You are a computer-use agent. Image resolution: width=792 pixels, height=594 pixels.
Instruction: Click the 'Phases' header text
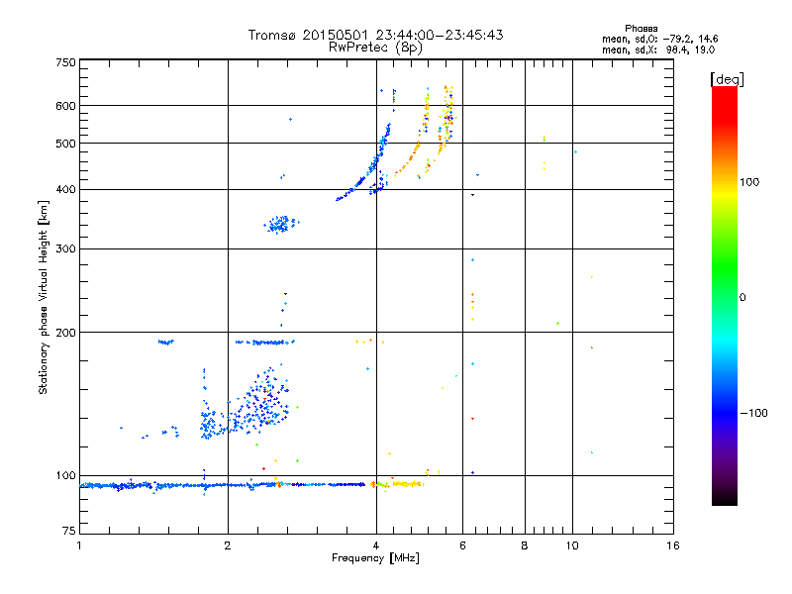click(x=641, y=29)
